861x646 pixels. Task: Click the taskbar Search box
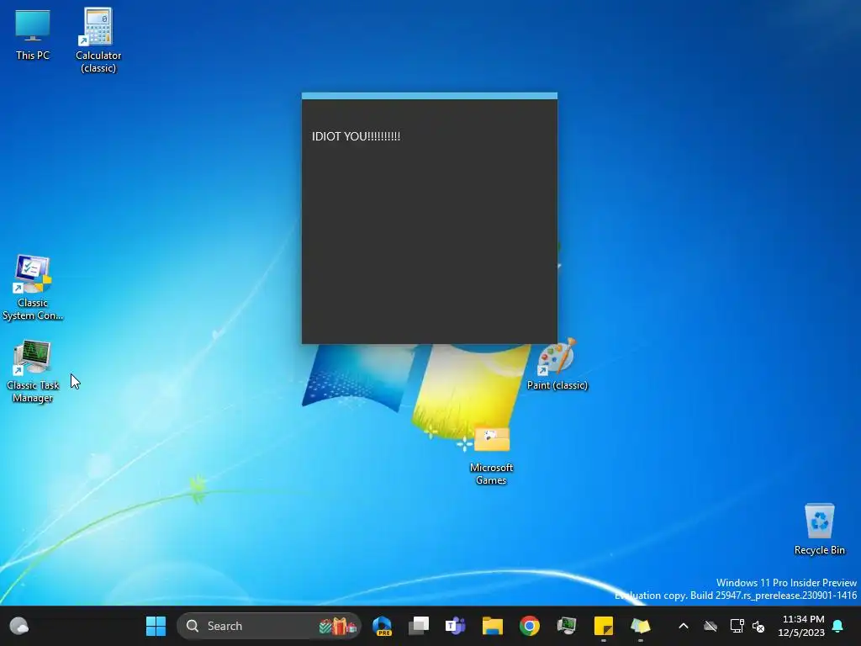click(x=269, y=626)
